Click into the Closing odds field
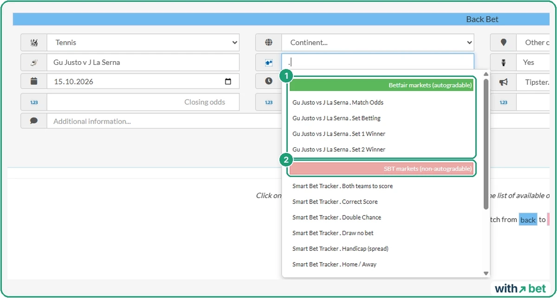 tap(143, 102)
